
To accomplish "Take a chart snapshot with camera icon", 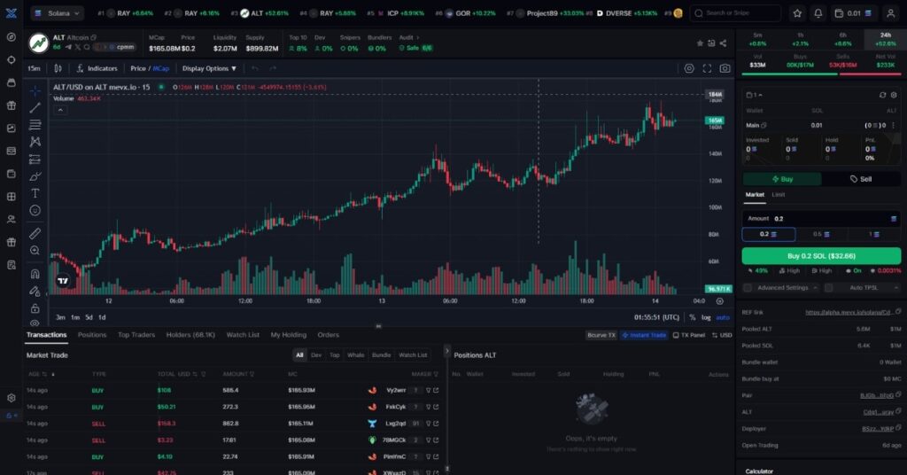I will (725, 68).
